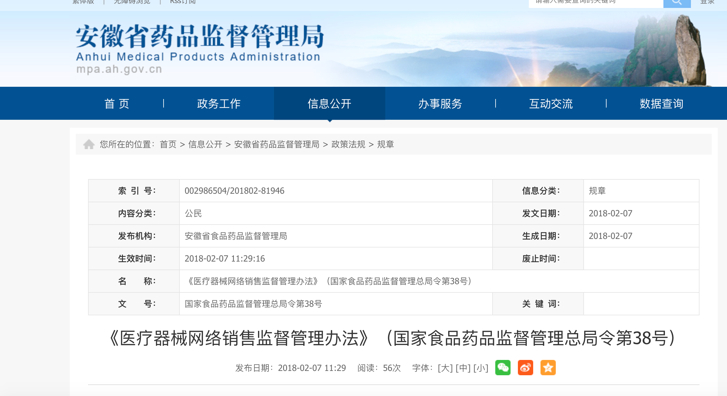Screen dimensions: 727x396
Task: Share article via WeChat icon
Action: pyautogui.click(x=503, y=368)
